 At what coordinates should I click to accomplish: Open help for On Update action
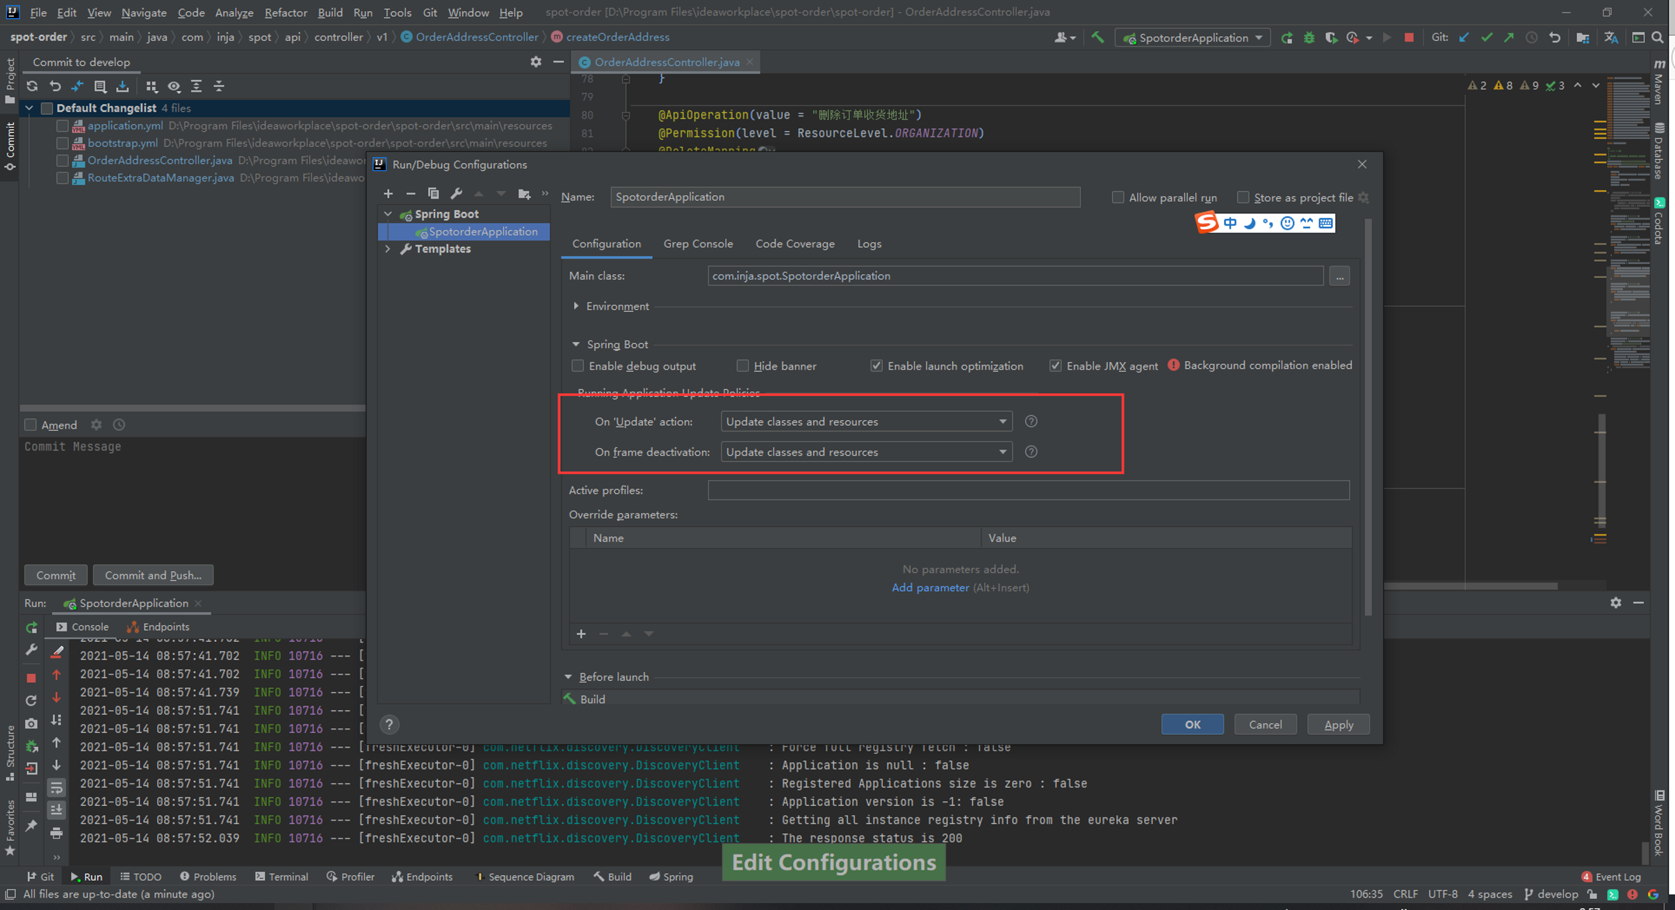point(1031,422)
